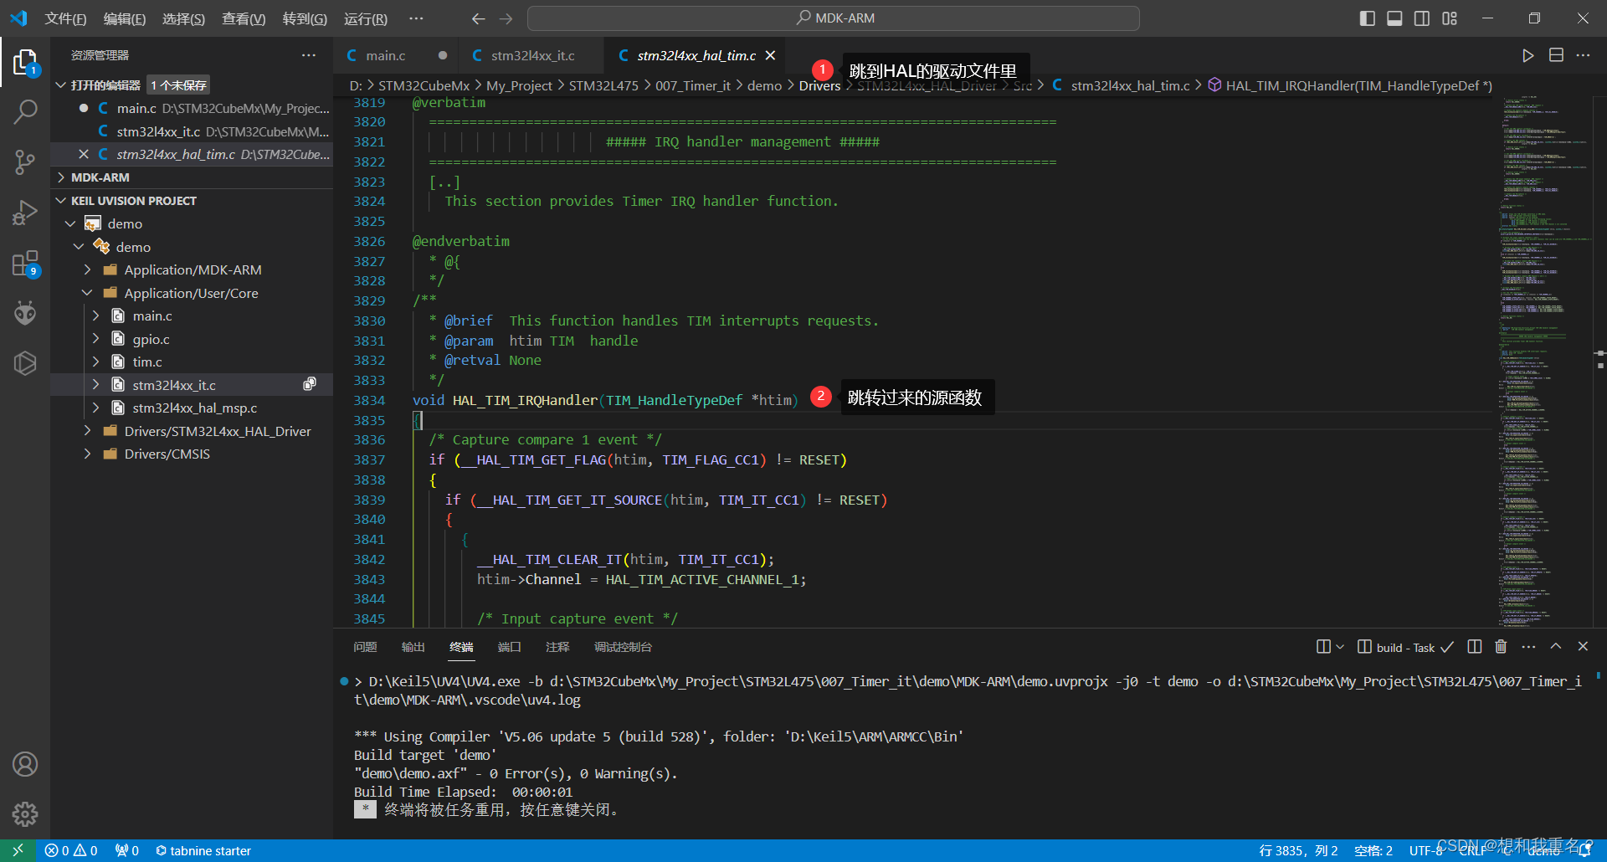This screenshot has height=862, width=1607.
Task: Open the Edit menu
Action: [x=125, y=18]
